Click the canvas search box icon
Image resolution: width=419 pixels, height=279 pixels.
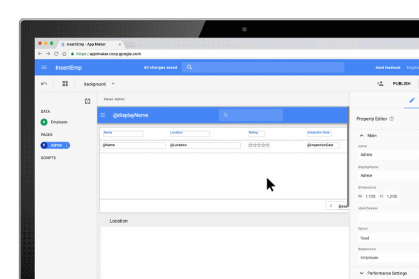226,115
